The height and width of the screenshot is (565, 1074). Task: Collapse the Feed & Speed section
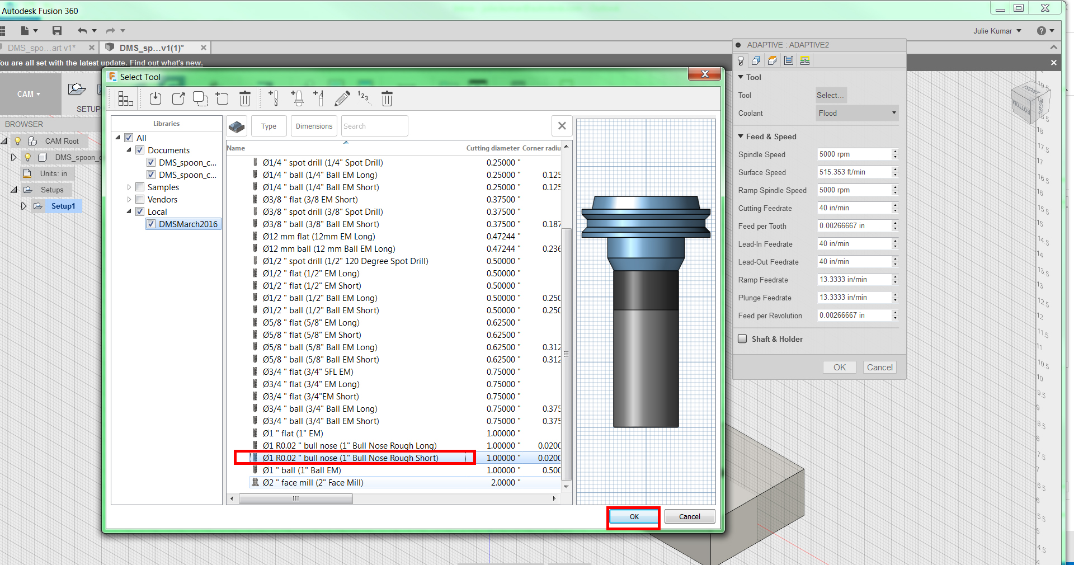point(741,136)
